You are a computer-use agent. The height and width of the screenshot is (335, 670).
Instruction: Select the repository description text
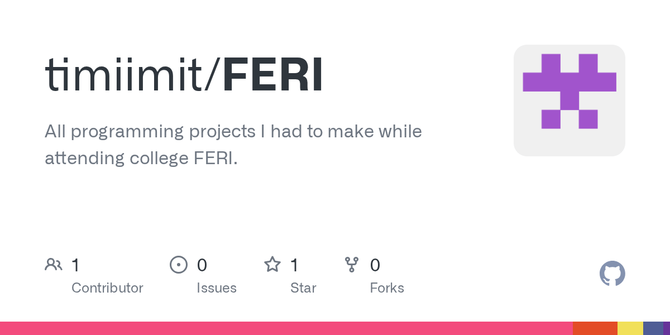[233, 145]
